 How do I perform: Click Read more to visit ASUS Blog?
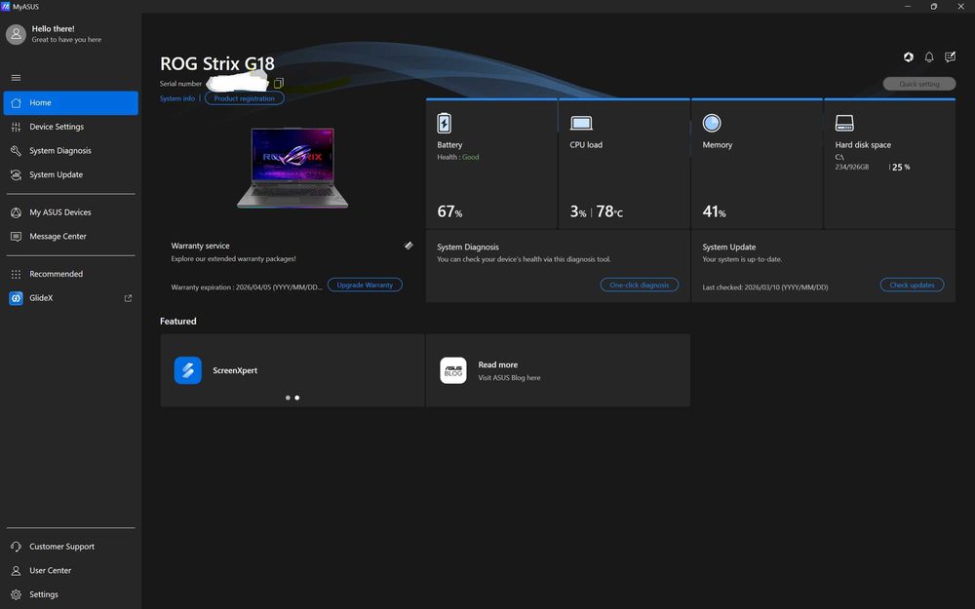(498, 364)
